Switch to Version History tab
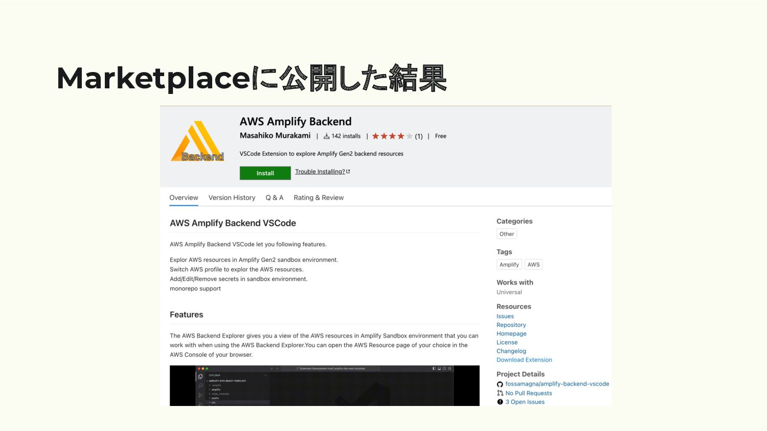This screenshot has width=767, height=431. 232,198
